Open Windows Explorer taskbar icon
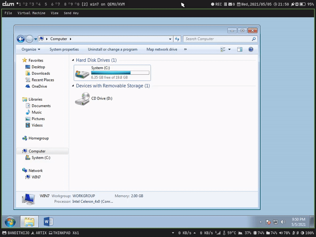The width and height of the screenshot is (316, 237). pyautogui.click(x=30, y=222)
